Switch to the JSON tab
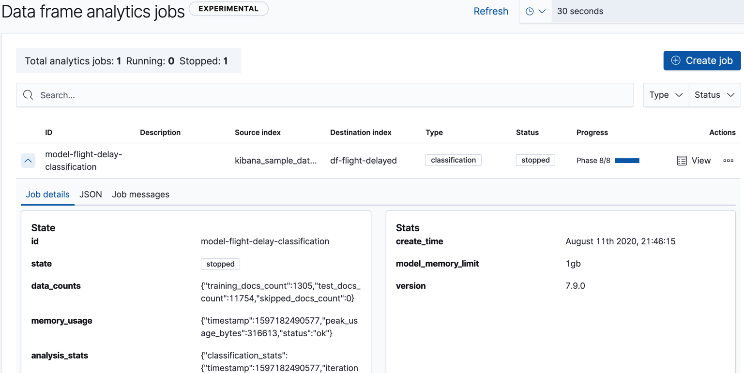The width and height of the screenshot is (744, 373). (91, 194)
